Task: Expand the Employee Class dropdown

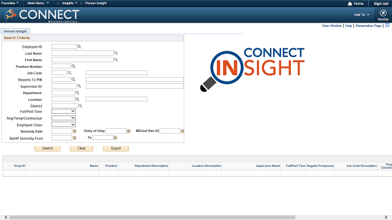Action: (x=64, y=125)
